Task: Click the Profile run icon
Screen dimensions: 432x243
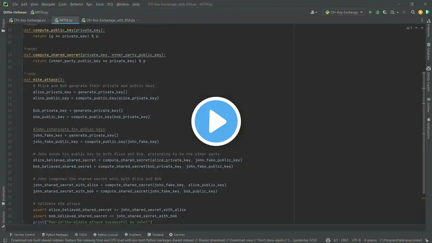Action: click(393, 12)
